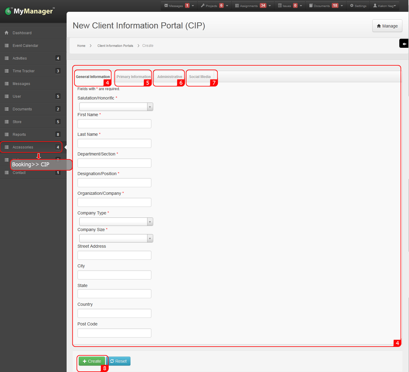This screenshot has width=409, height=372.
Task: Open Settings gear in top bar
Action: [352, 5]
